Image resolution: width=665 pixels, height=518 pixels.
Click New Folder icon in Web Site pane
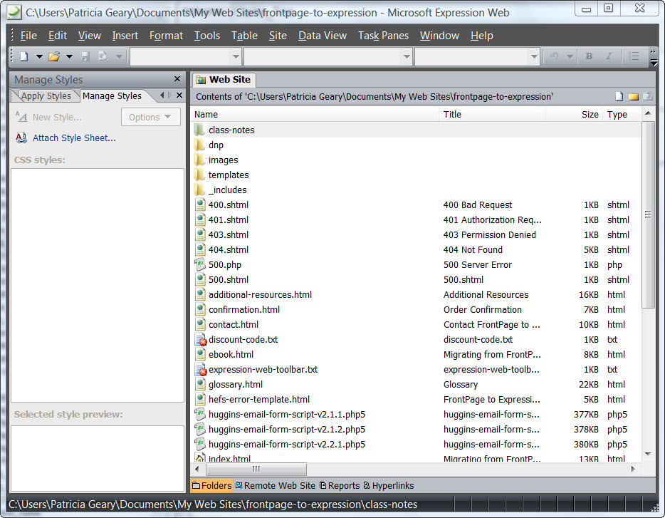click(633, 96)
